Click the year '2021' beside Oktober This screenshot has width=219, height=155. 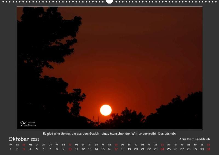click(x=35, y=139)
